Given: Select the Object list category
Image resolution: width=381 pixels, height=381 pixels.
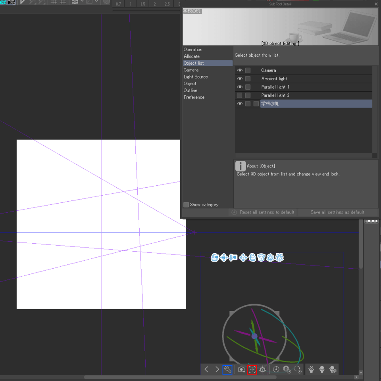Looking at the screenshot, I should pyautogui.click(x=208, y=63).
